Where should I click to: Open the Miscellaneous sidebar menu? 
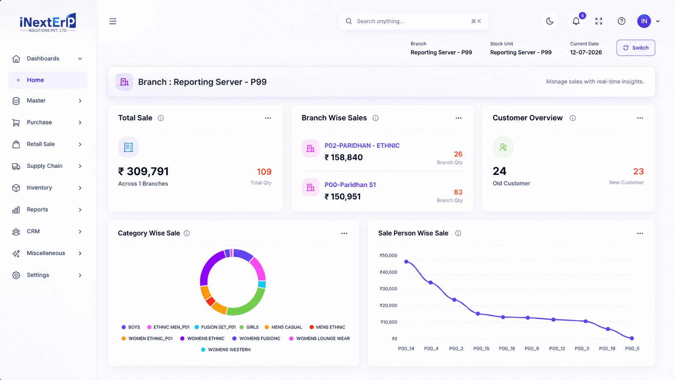pyautogui.click(x=48, y=253)
